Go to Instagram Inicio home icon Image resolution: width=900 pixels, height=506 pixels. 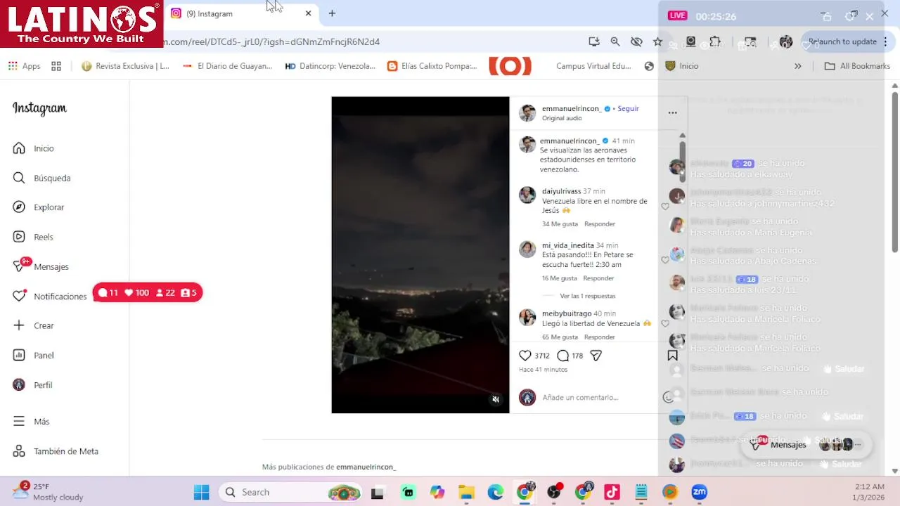click(x=19, y=148)
